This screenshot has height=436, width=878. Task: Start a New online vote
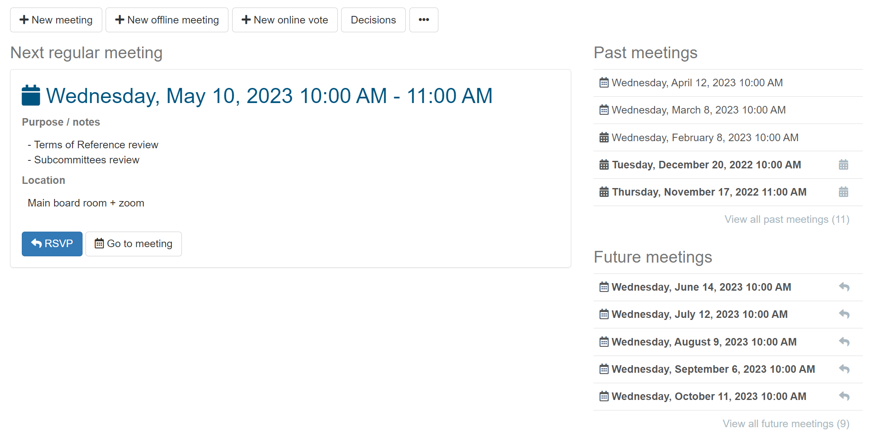285,20
